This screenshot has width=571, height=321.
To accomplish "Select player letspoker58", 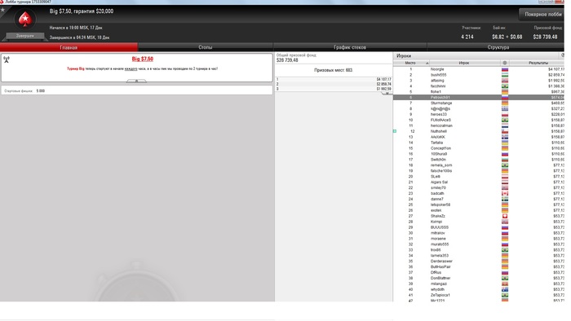I will click(x=440, y=204).
